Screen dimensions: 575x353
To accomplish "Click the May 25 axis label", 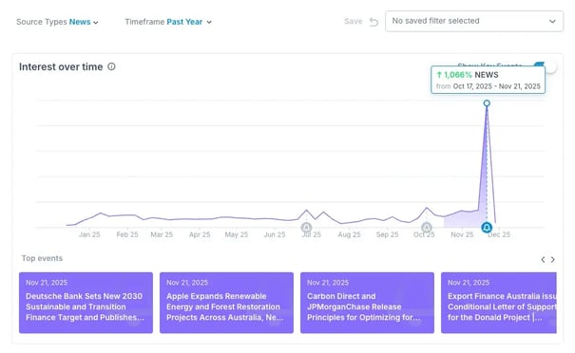I will click(237, 234).
